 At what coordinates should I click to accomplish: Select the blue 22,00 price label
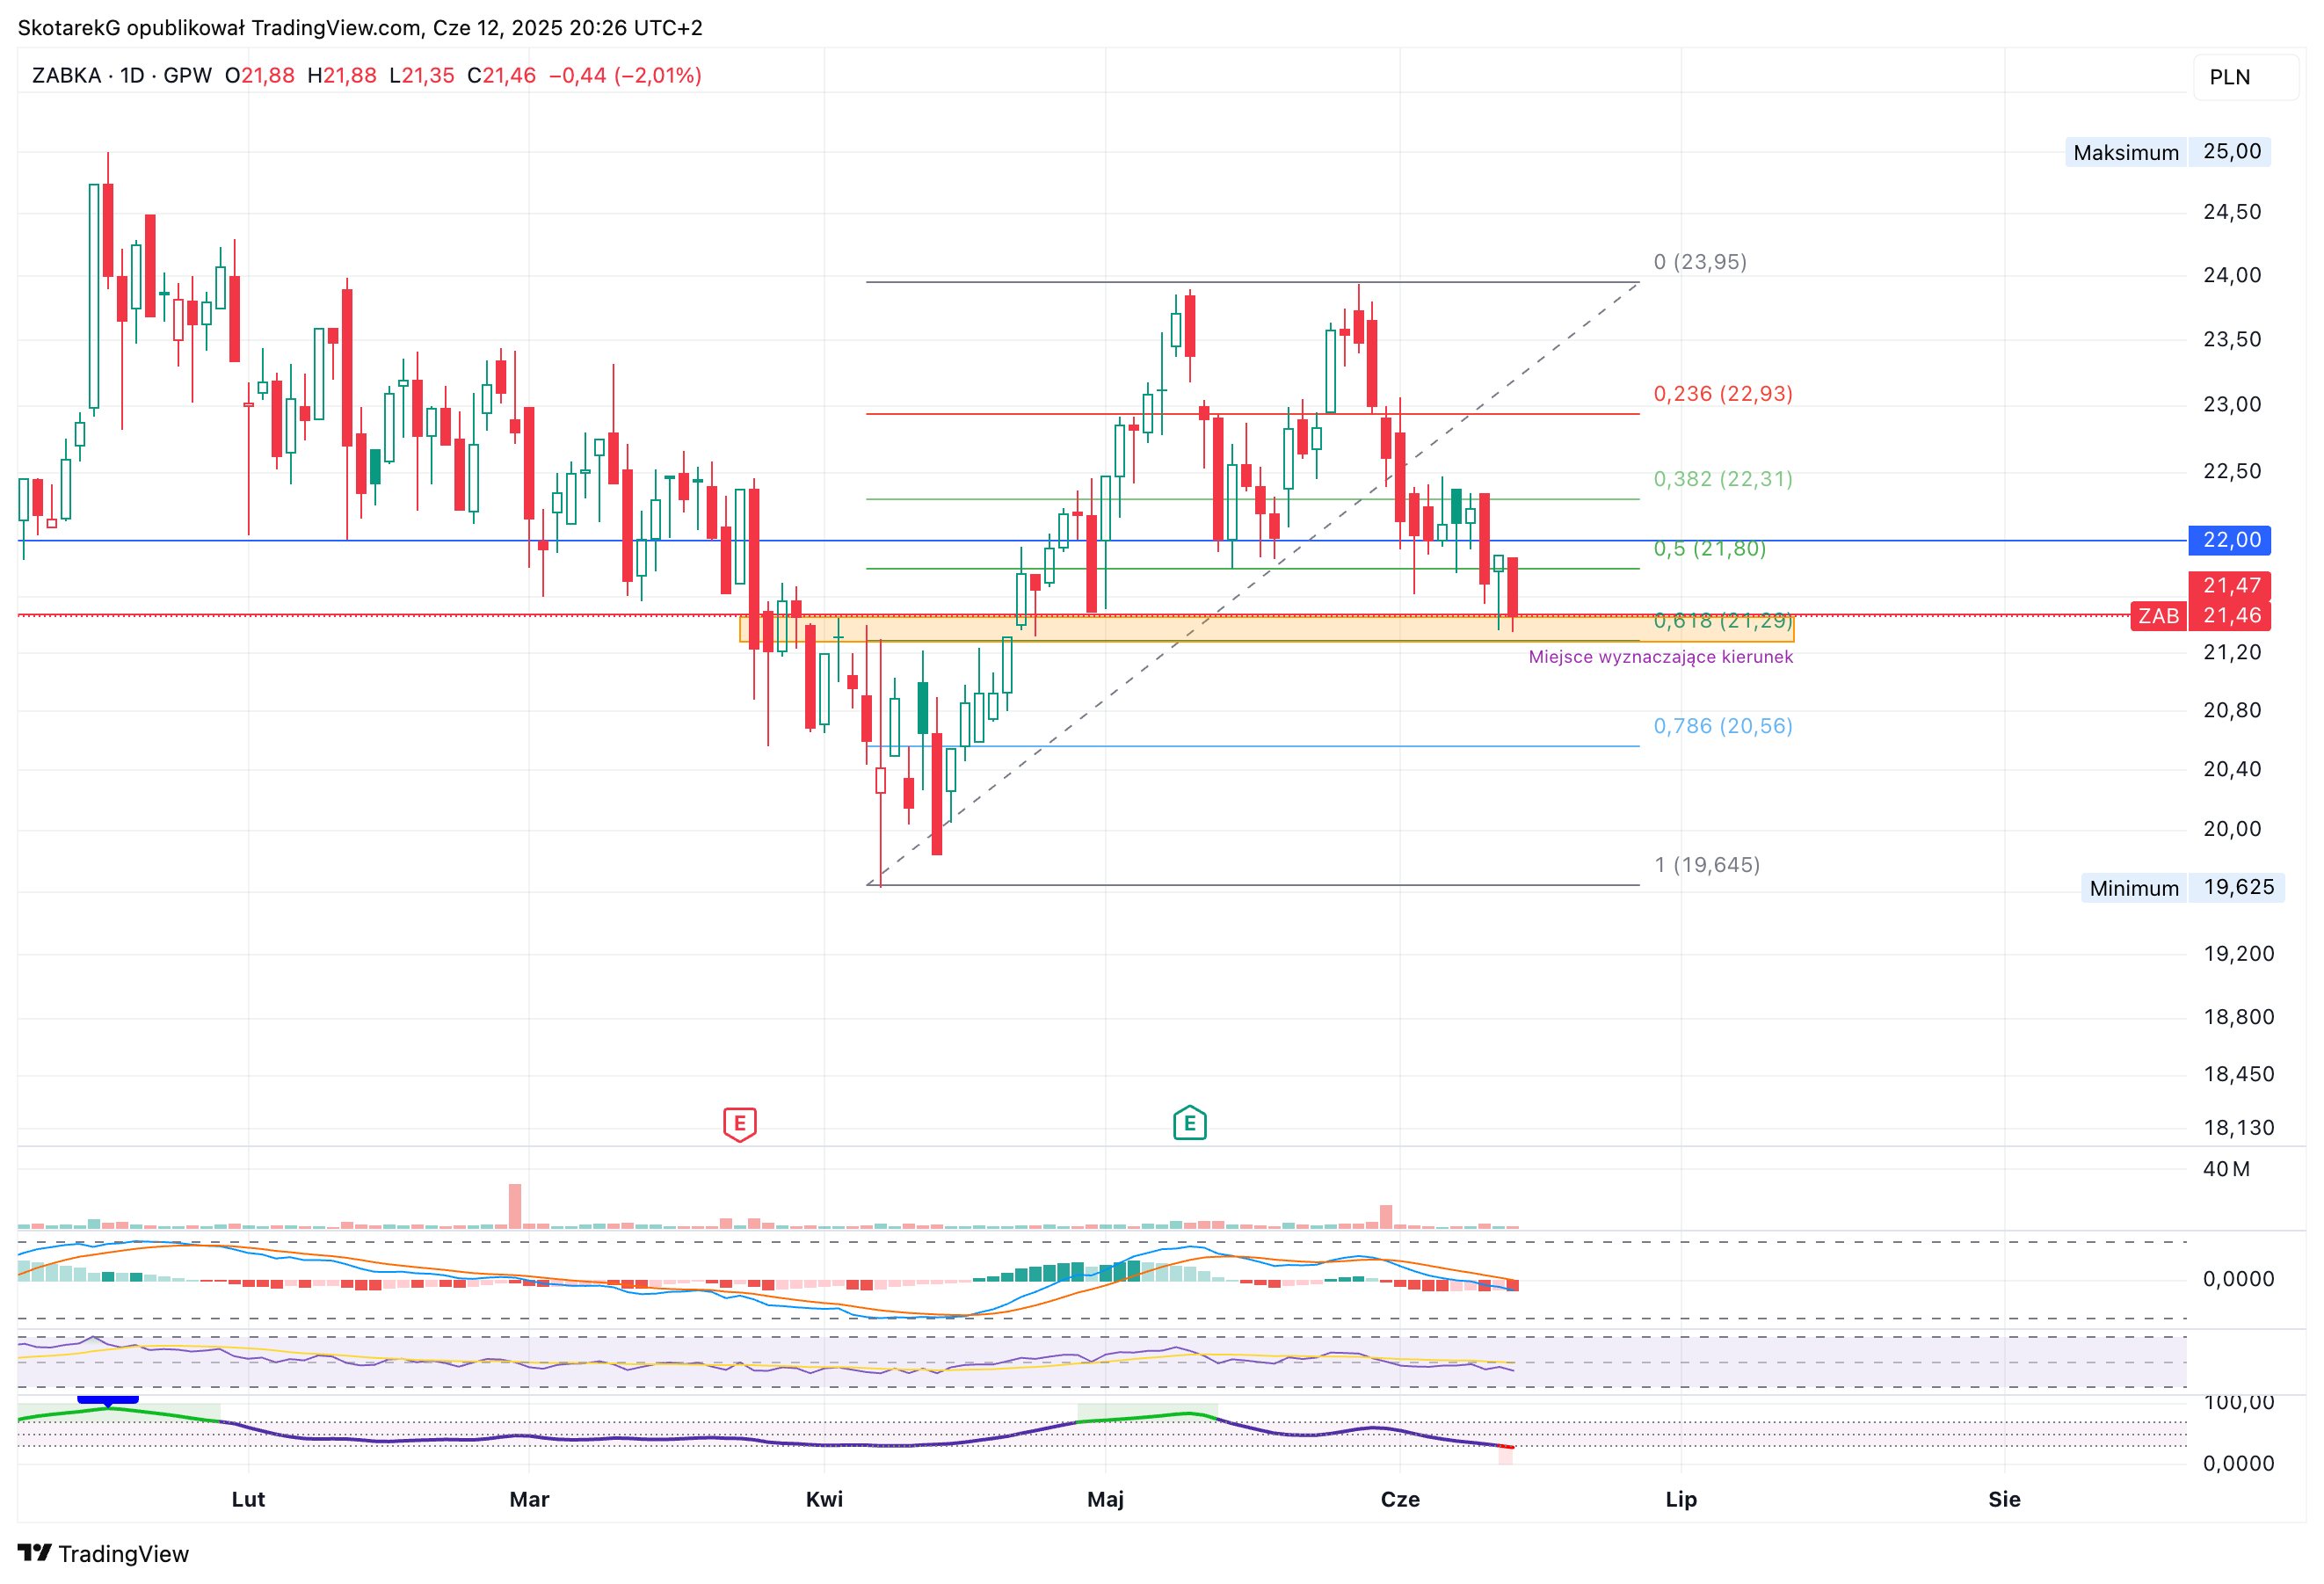tap(2229, 540)
